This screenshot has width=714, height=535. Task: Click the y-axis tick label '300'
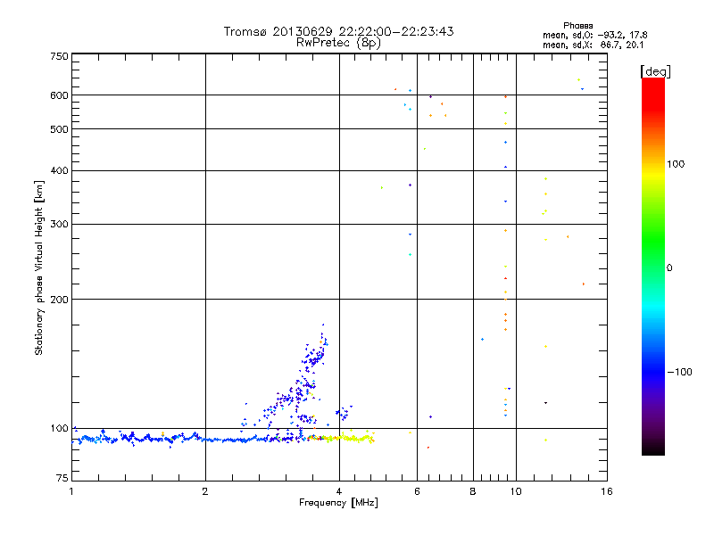[x=59, y=225]
